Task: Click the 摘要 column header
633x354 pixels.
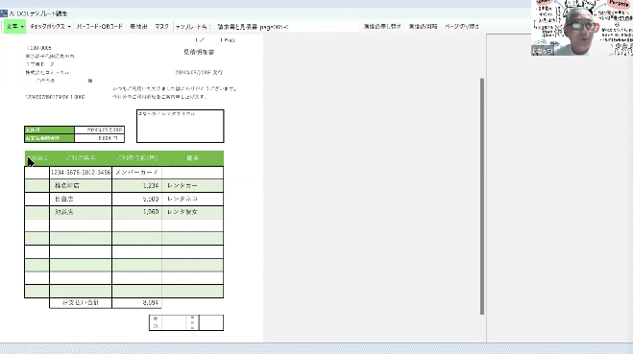Action: click(x=192, y=158)
